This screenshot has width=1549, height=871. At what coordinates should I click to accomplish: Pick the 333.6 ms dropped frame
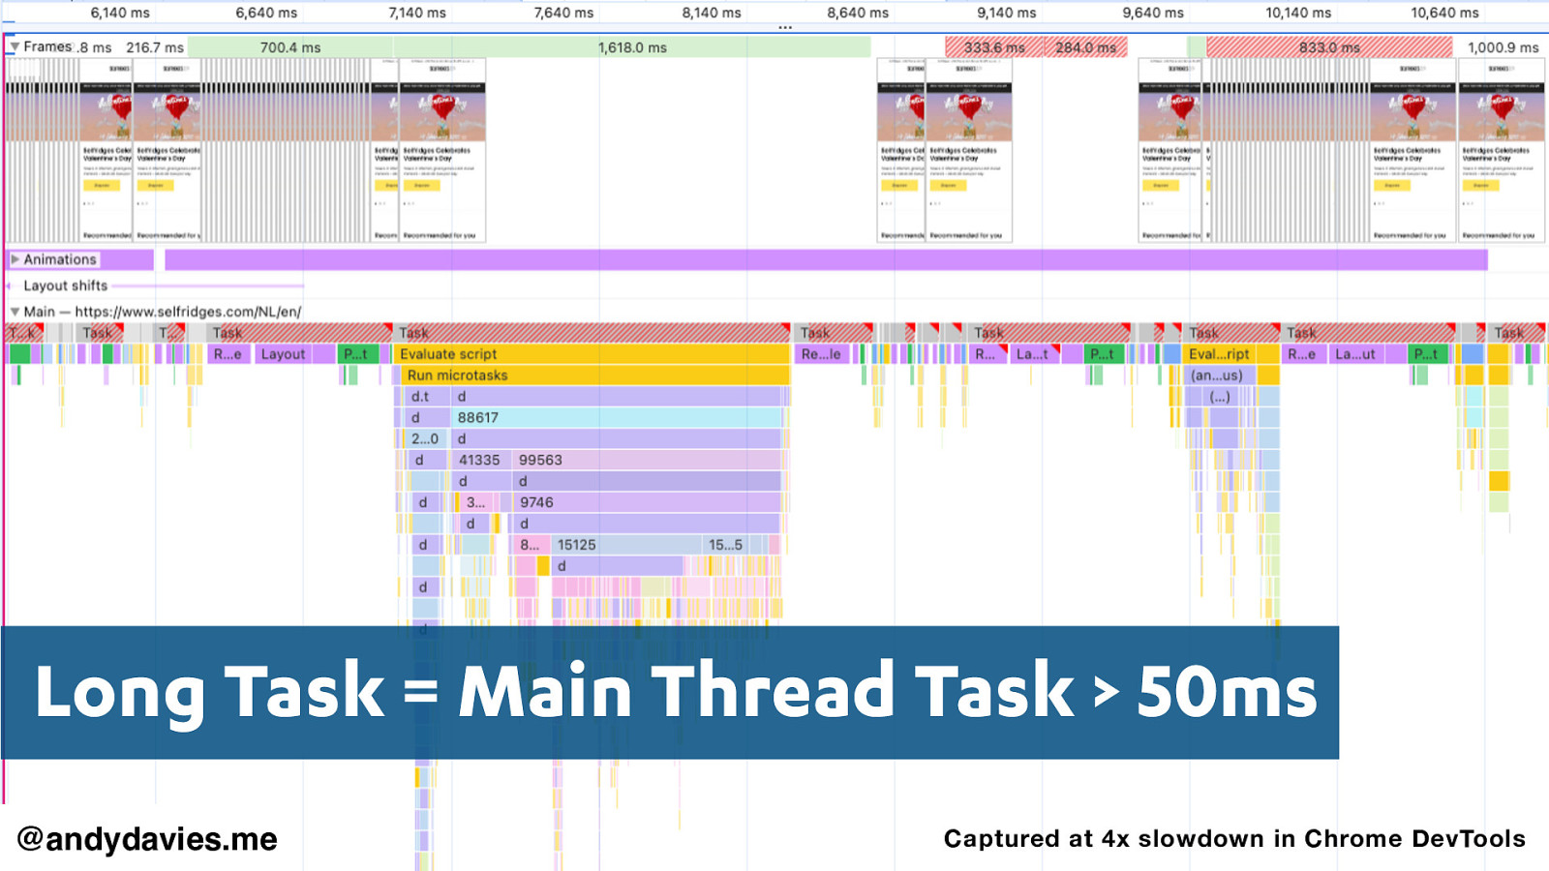point(993,47)
